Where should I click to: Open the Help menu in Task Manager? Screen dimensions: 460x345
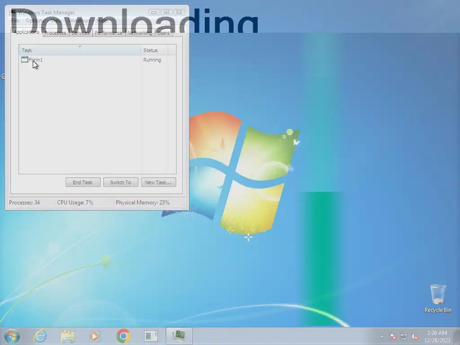(102, 21)
